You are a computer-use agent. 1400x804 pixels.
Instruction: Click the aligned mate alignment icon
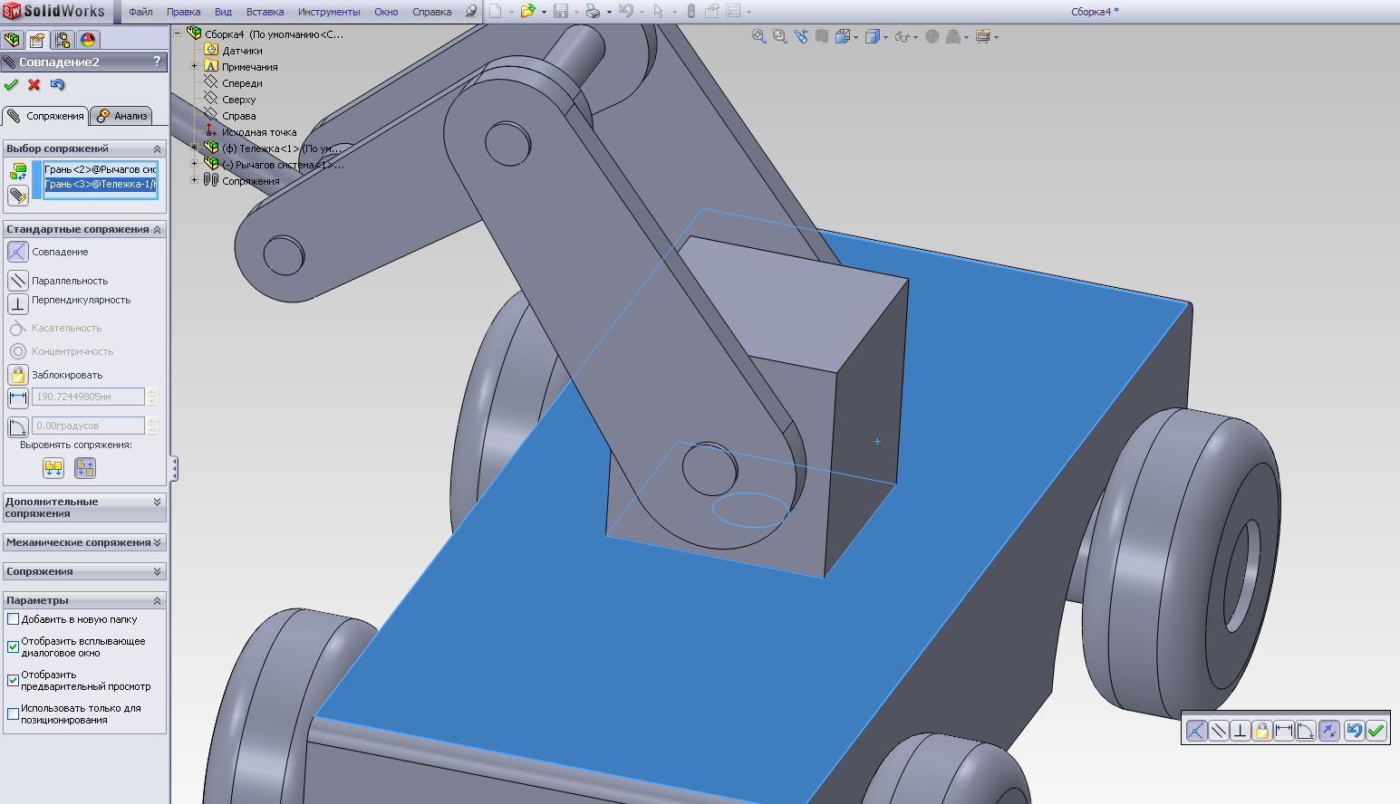click(x=53, y=468)
